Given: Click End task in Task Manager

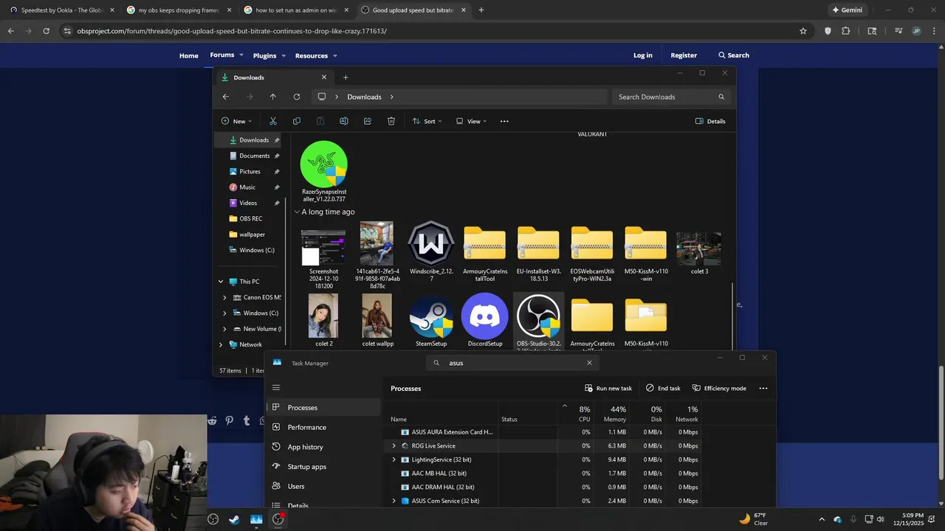Looking at the screenshot, I should [x=663, y=388].
